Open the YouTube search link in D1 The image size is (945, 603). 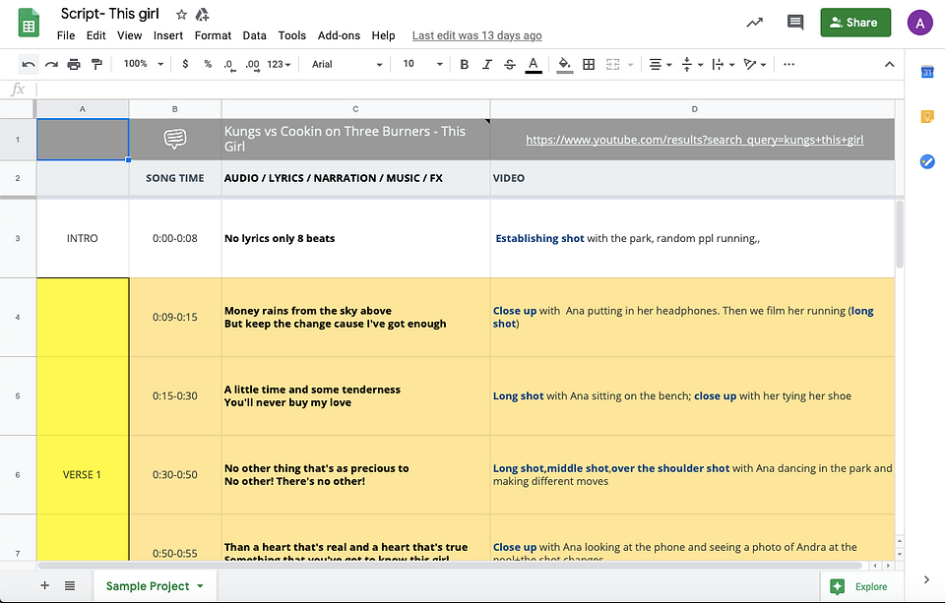pos(694,140)
